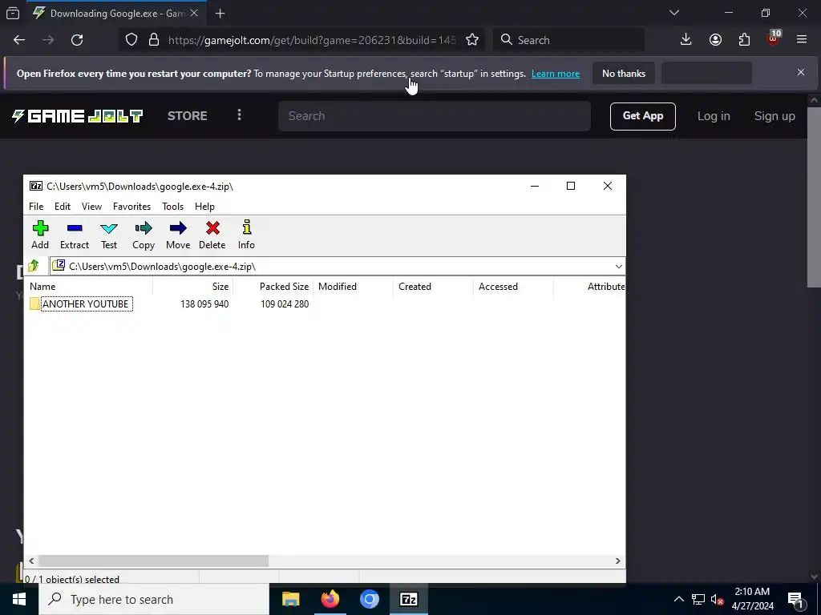Open the Firefox Downloads panel
The image size is (821, 615).
(686, 40)
